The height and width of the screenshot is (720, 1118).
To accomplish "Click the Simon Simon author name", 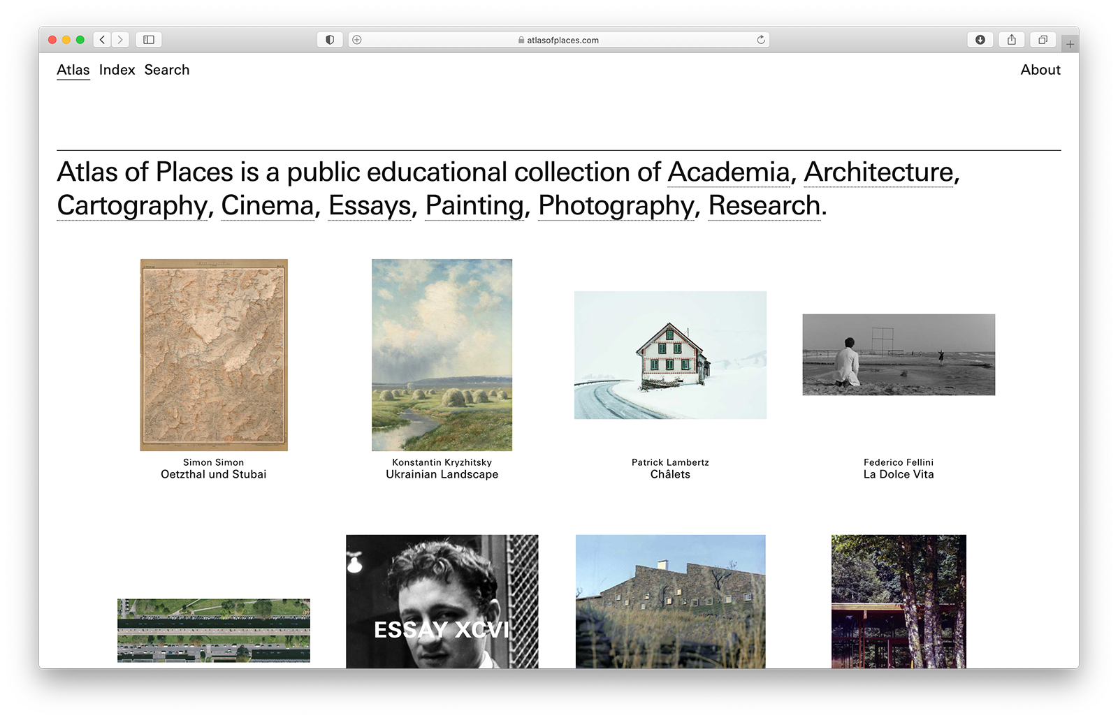I will point(214,462).
